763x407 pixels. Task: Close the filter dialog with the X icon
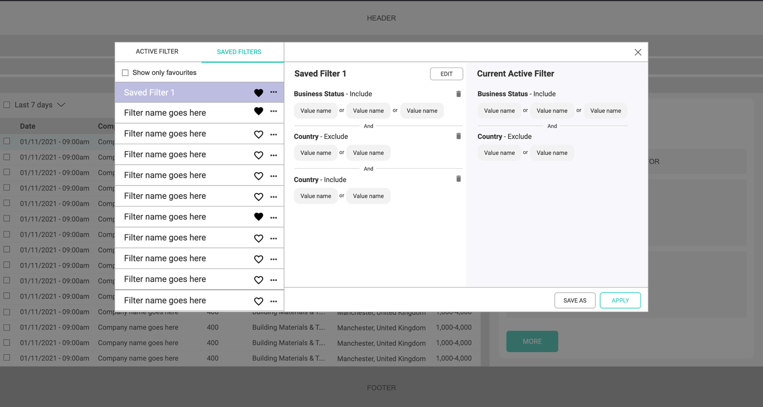pos(638,52)
